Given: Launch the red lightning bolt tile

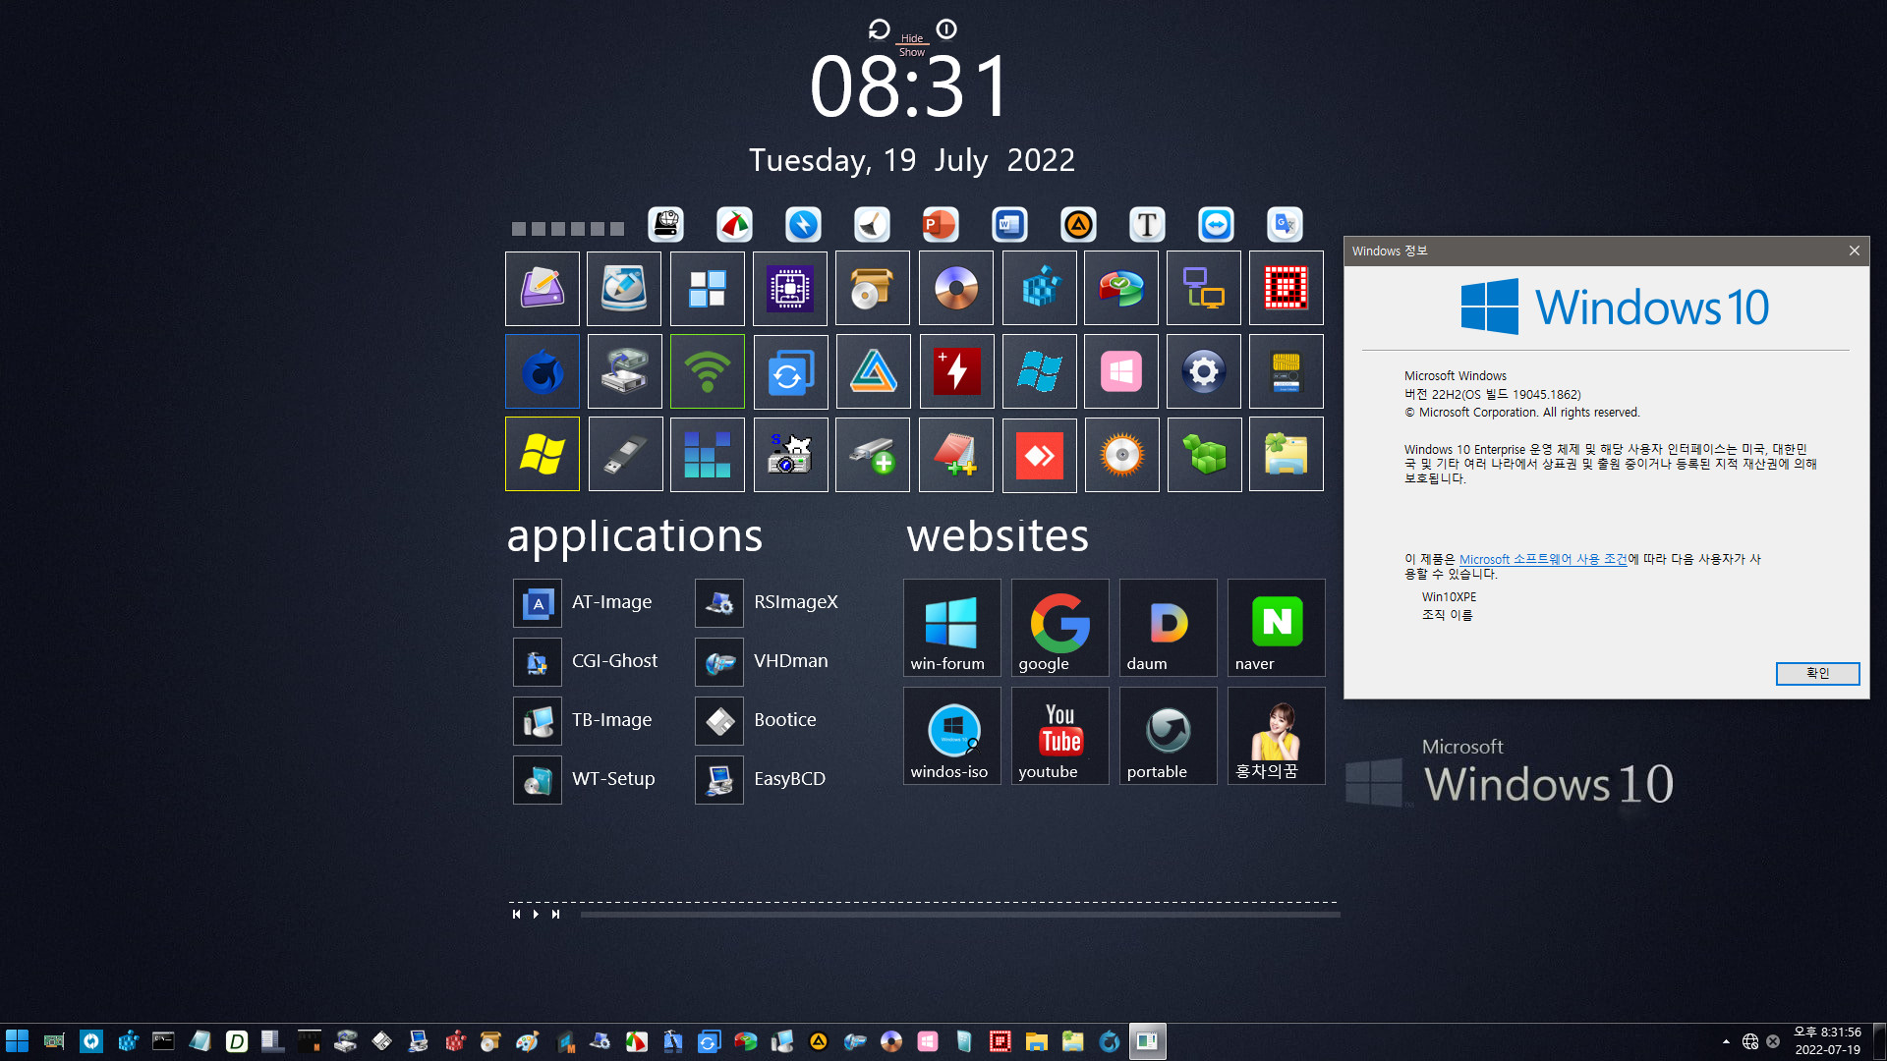Looking at the screenshot, I should (x=956, y=371).
